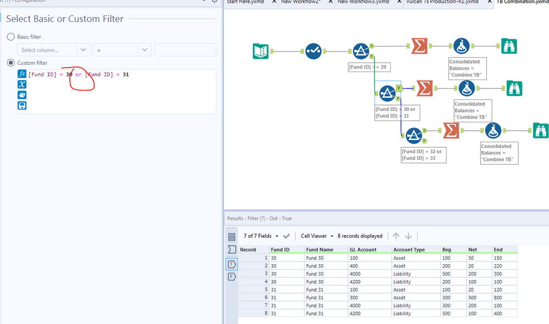Screen dimensions: 549x324
Task: Switch to Vulcan 7s Production-R1.yxmd tab
Action: pyautogui.click(x=442, y=2)
